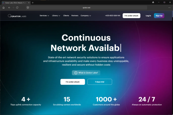Go back using the back arrow
The image size is (173, 115).
(9, 7)
